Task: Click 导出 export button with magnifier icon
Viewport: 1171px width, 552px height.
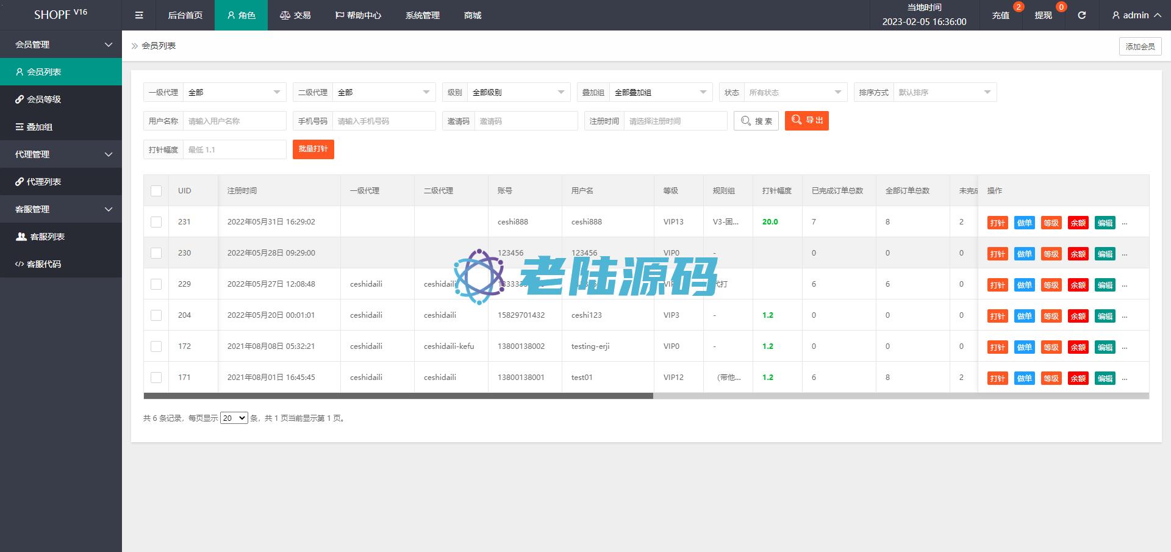Action: 806,121
